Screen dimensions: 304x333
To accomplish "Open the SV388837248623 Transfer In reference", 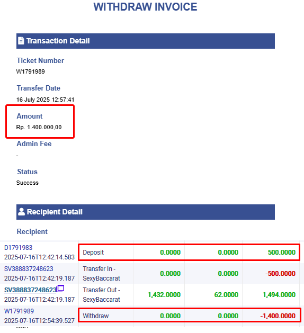I will [x=29, y=268].
